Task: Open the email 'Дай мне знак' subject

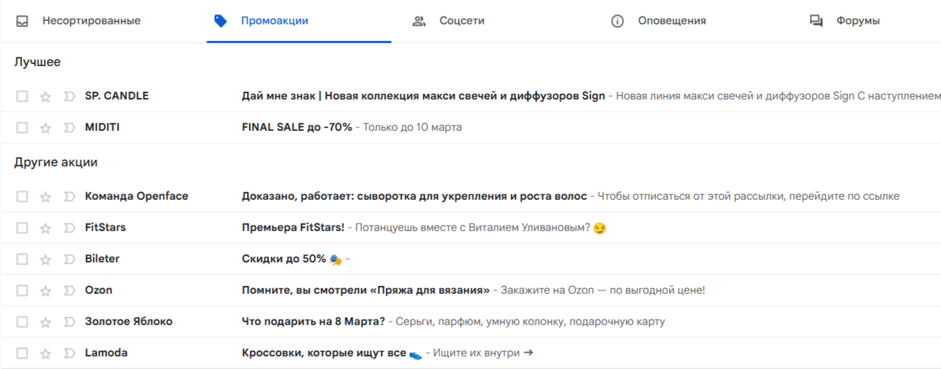Action: pos(423,96)
